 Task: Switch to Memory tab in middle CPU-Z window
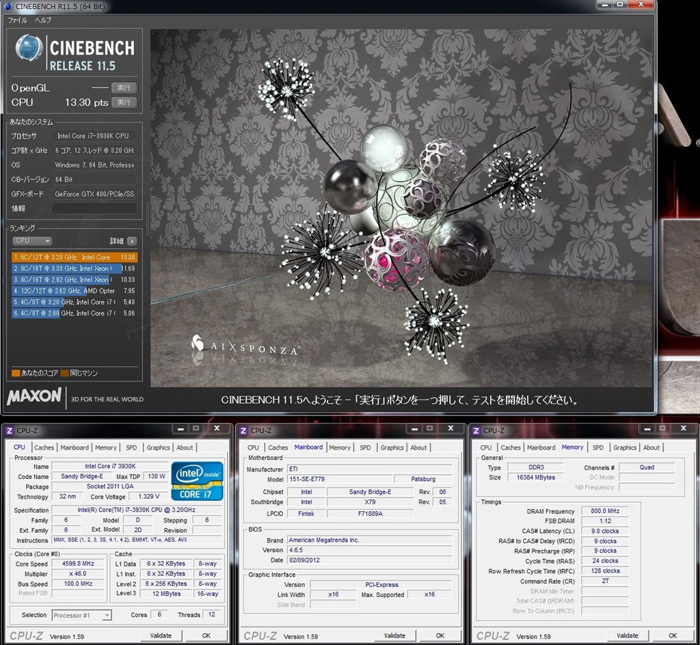coord(340,448)
